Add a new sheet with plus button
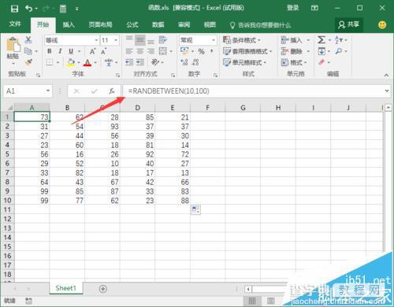Viewport: 394px width, 307px height. click(x=103, y=289)
